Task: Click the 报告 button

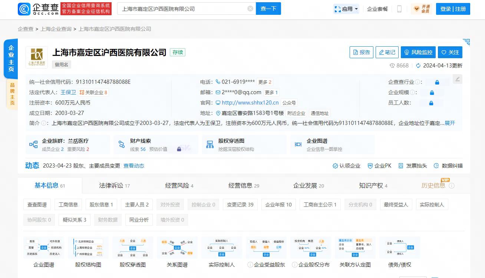Action: pyautogui.click(x=362, y=52)
